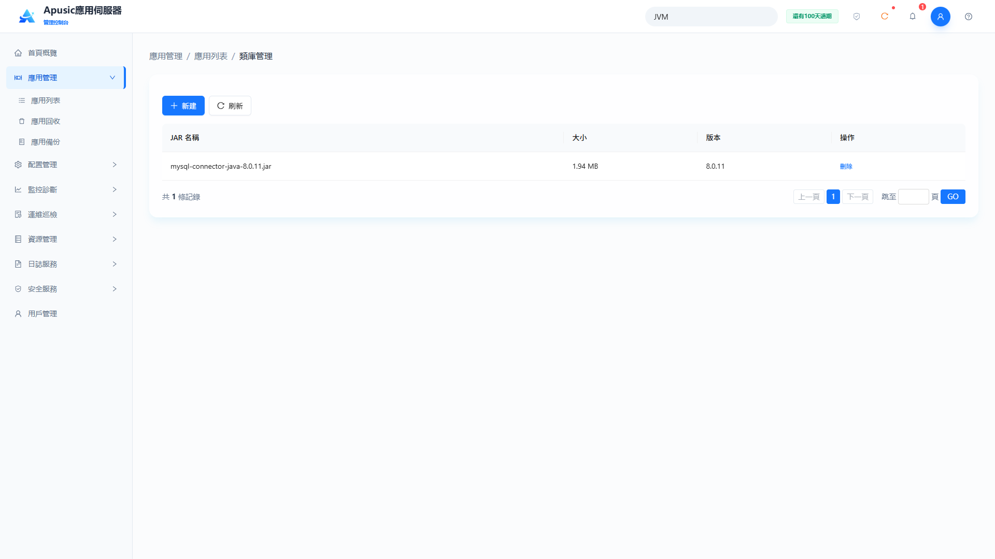Expand the 配置管理 chevron
Image resolution: width=995 pixels, height=559 pixels.
pos(115,165)
